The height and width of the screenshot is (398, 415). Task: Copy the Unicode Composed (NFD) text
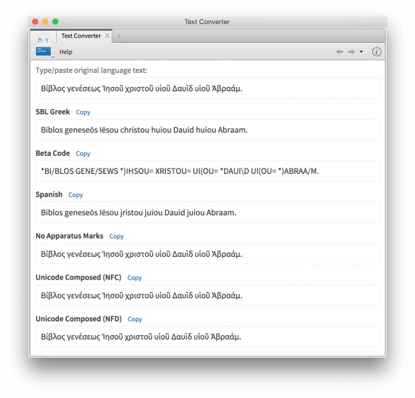(135, 319)
